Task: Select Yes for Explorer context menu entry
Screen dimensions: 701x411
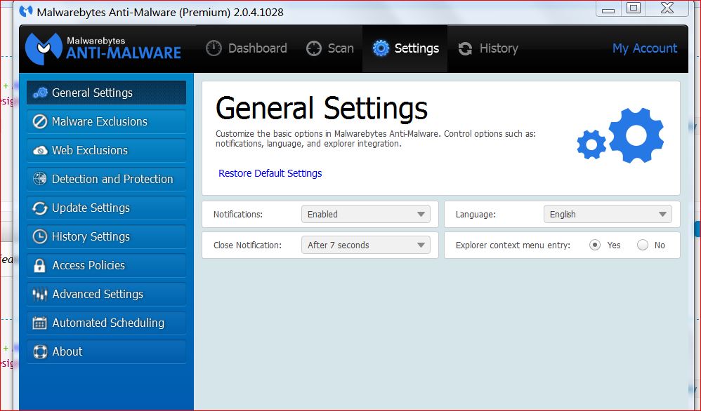Action: click(x=595, y=245)
